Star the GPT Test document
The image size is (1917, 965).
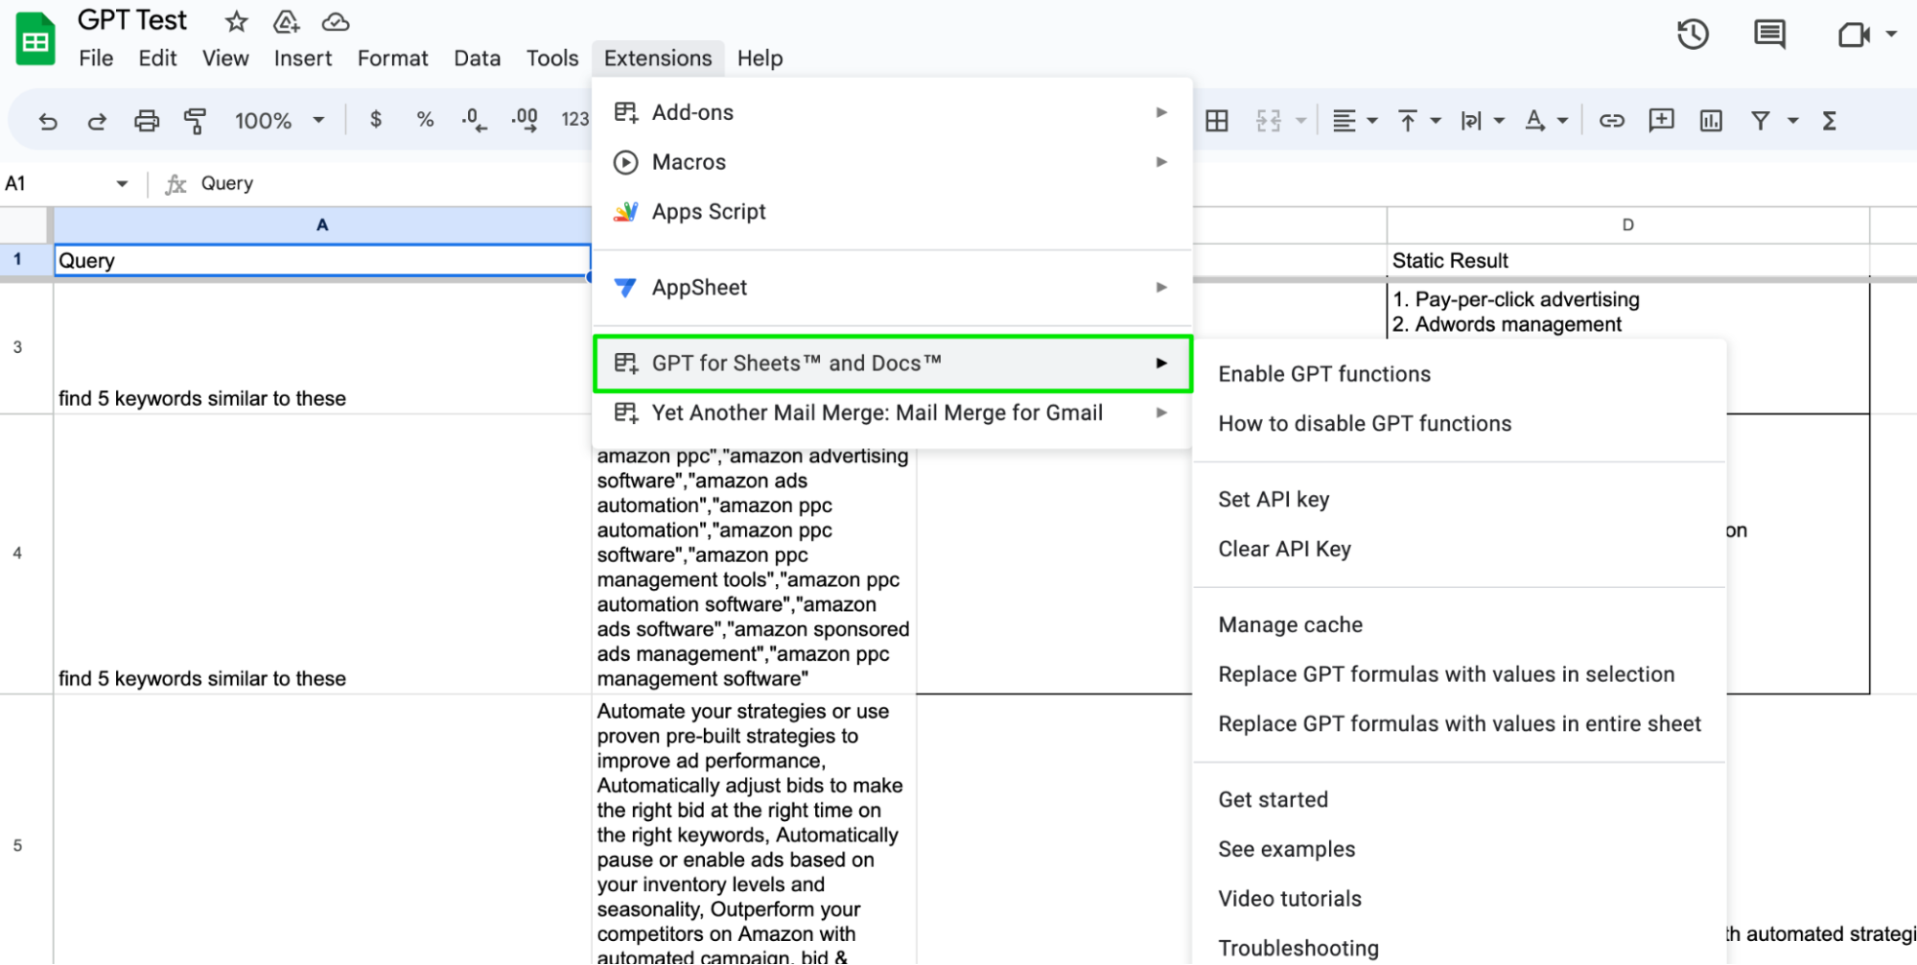click(236, 21)
